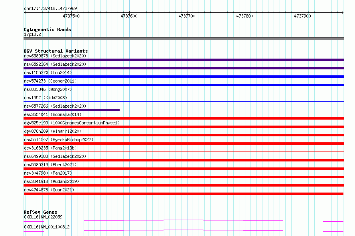Click the gray 17p13.2 cytogenetic band bar
355x236 pixels.
[183, 39]
